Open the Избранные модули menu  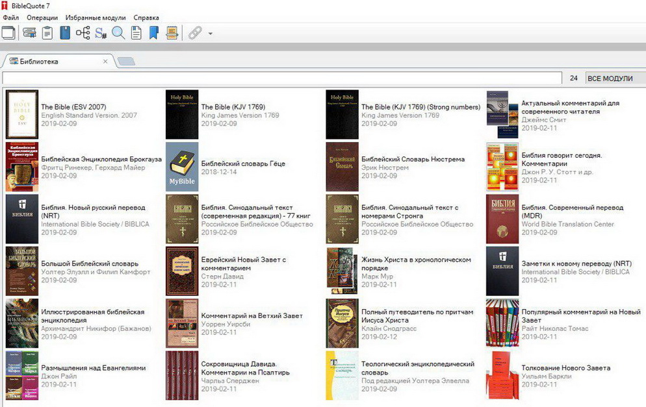(96, 18)
